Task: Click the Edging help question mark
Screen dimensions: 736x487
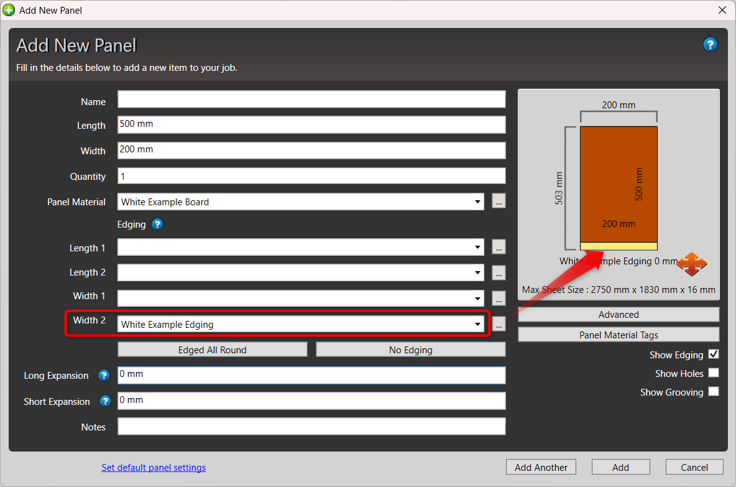Action: coord(158,224)
